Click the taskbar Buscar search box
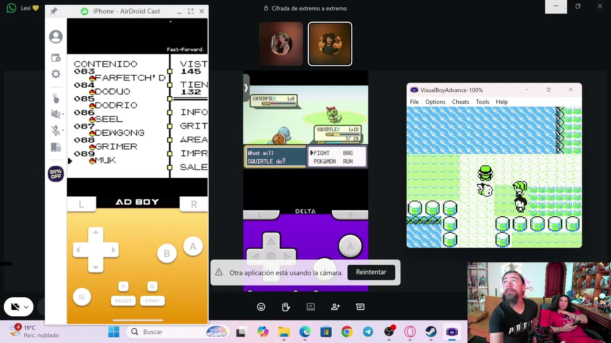611x343 pixels. click(x=179, y=332)
